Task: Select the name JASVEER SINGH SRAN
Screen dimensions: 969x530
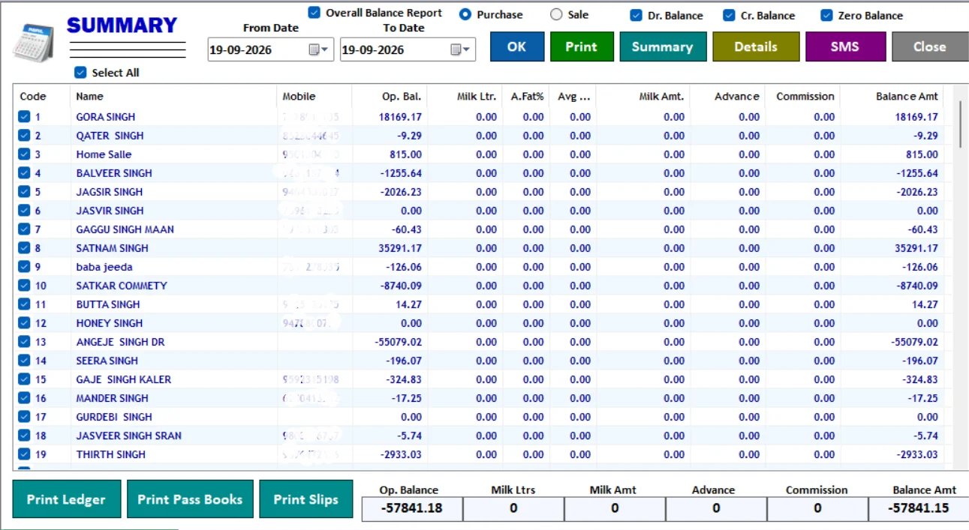Action: coord(129,436)
